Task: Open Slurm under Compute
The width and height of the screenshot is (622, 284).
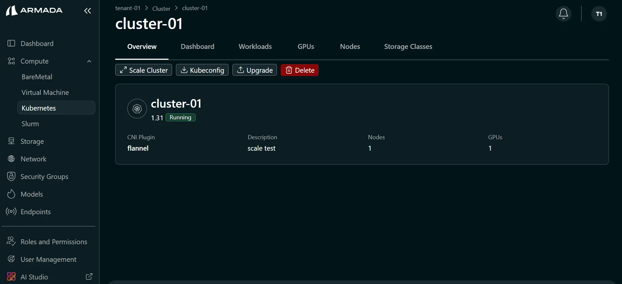Action: coord(30,124)
